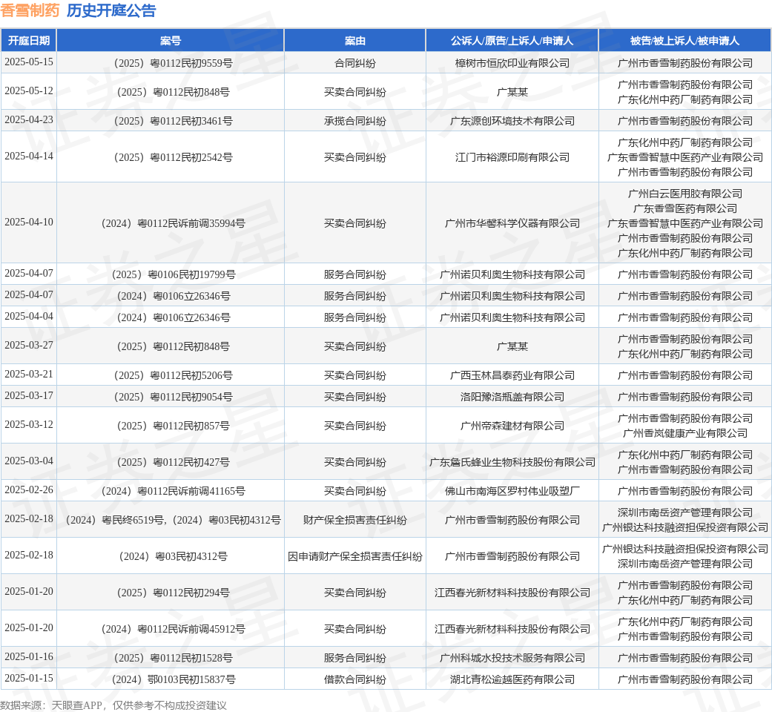Click plaintiff 湖北青松逾越医药有限公司
772x712 pixels.
point(512,680)
